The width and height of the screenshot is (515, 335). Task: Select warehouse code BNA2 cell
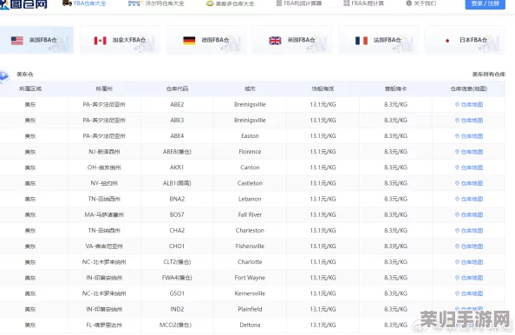177,199
